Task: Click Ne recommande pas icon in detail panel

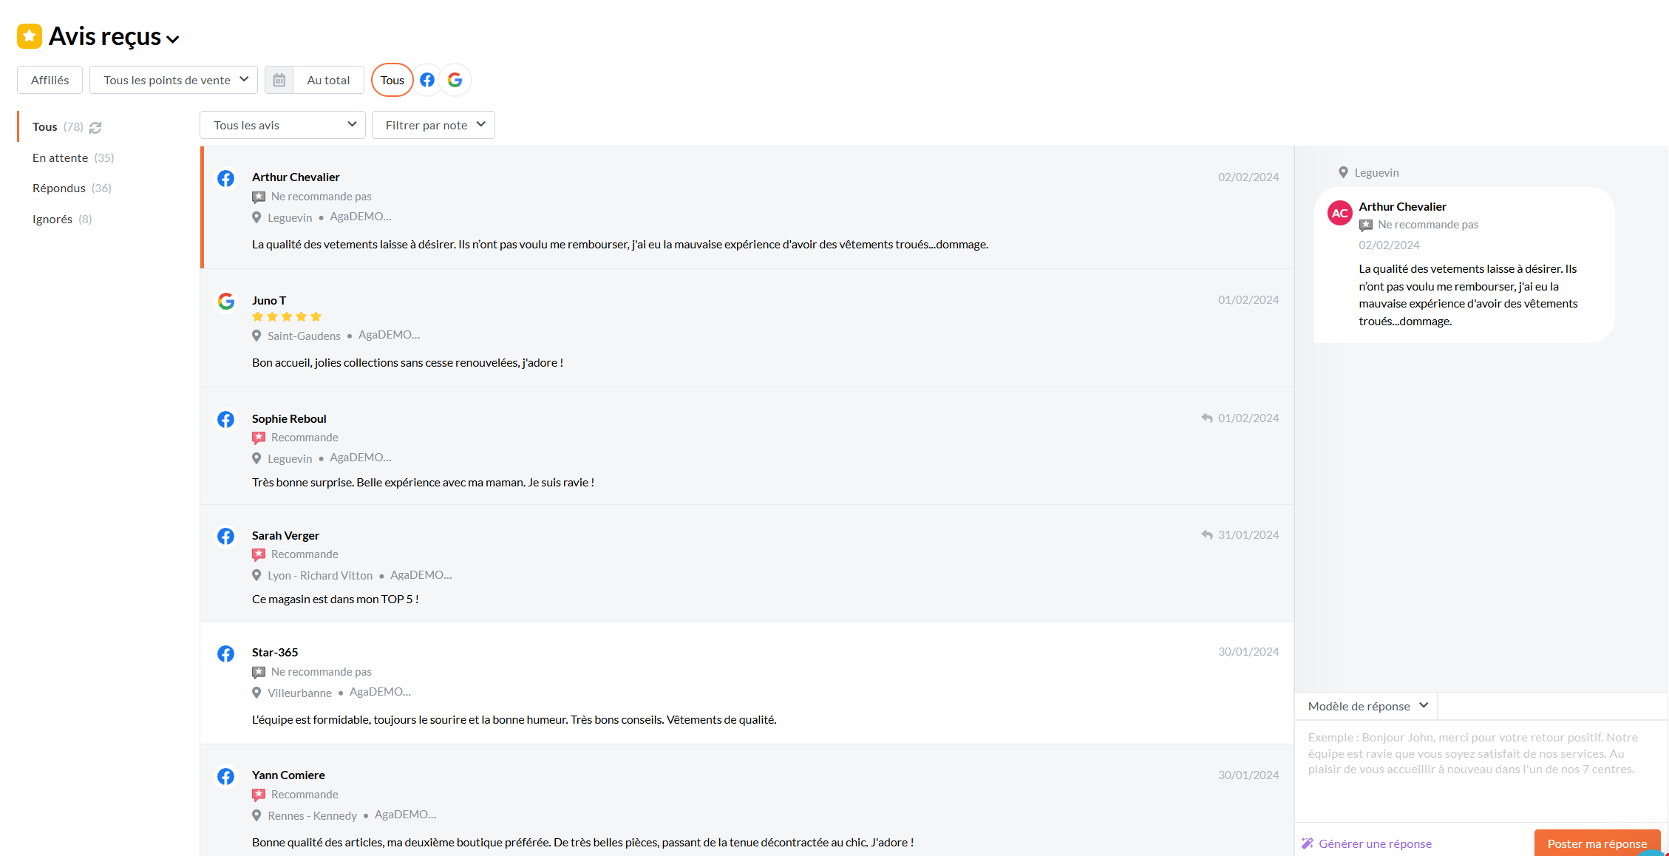Action: click(1366, 225)
